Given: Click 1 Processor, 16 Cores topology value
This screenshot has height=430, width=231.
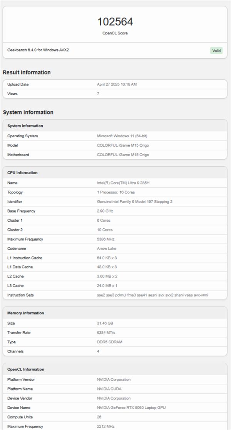Looking at the screenshot, I should pyautogui.click(x=116, y=192).
